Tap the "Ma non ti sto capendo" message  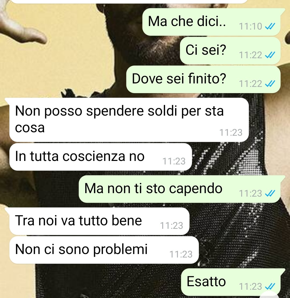pyautogui.click(x=180, y=189)
